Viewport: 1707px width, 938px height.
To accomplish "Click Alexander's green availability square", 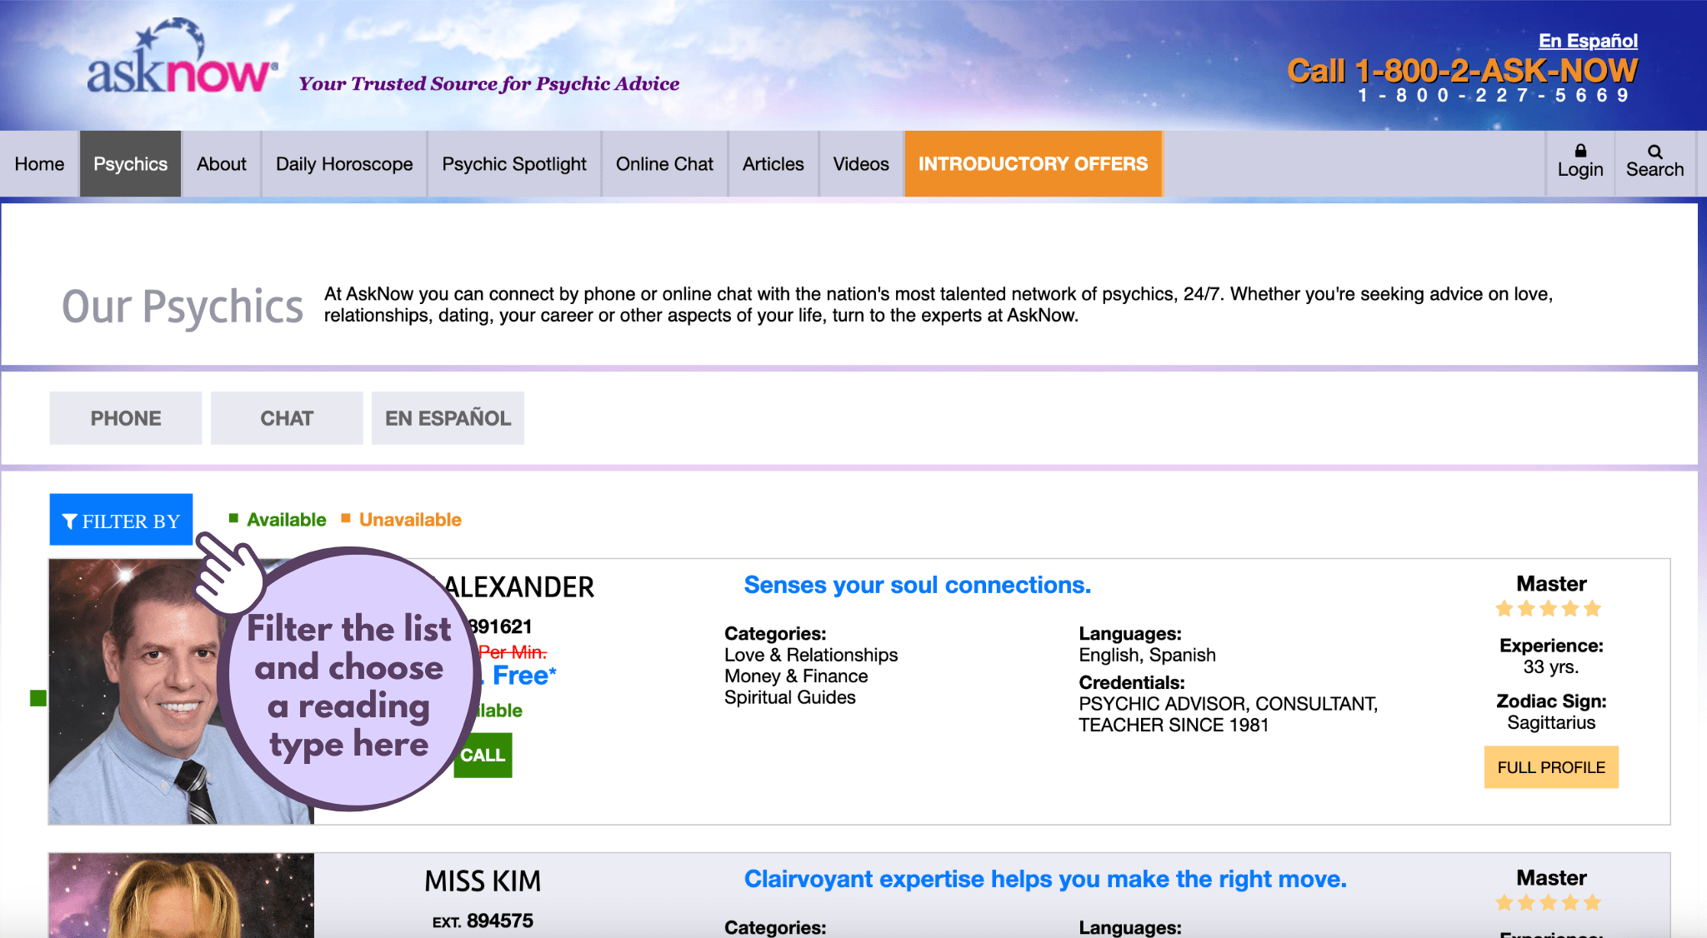I will click(x=38, y=698).
